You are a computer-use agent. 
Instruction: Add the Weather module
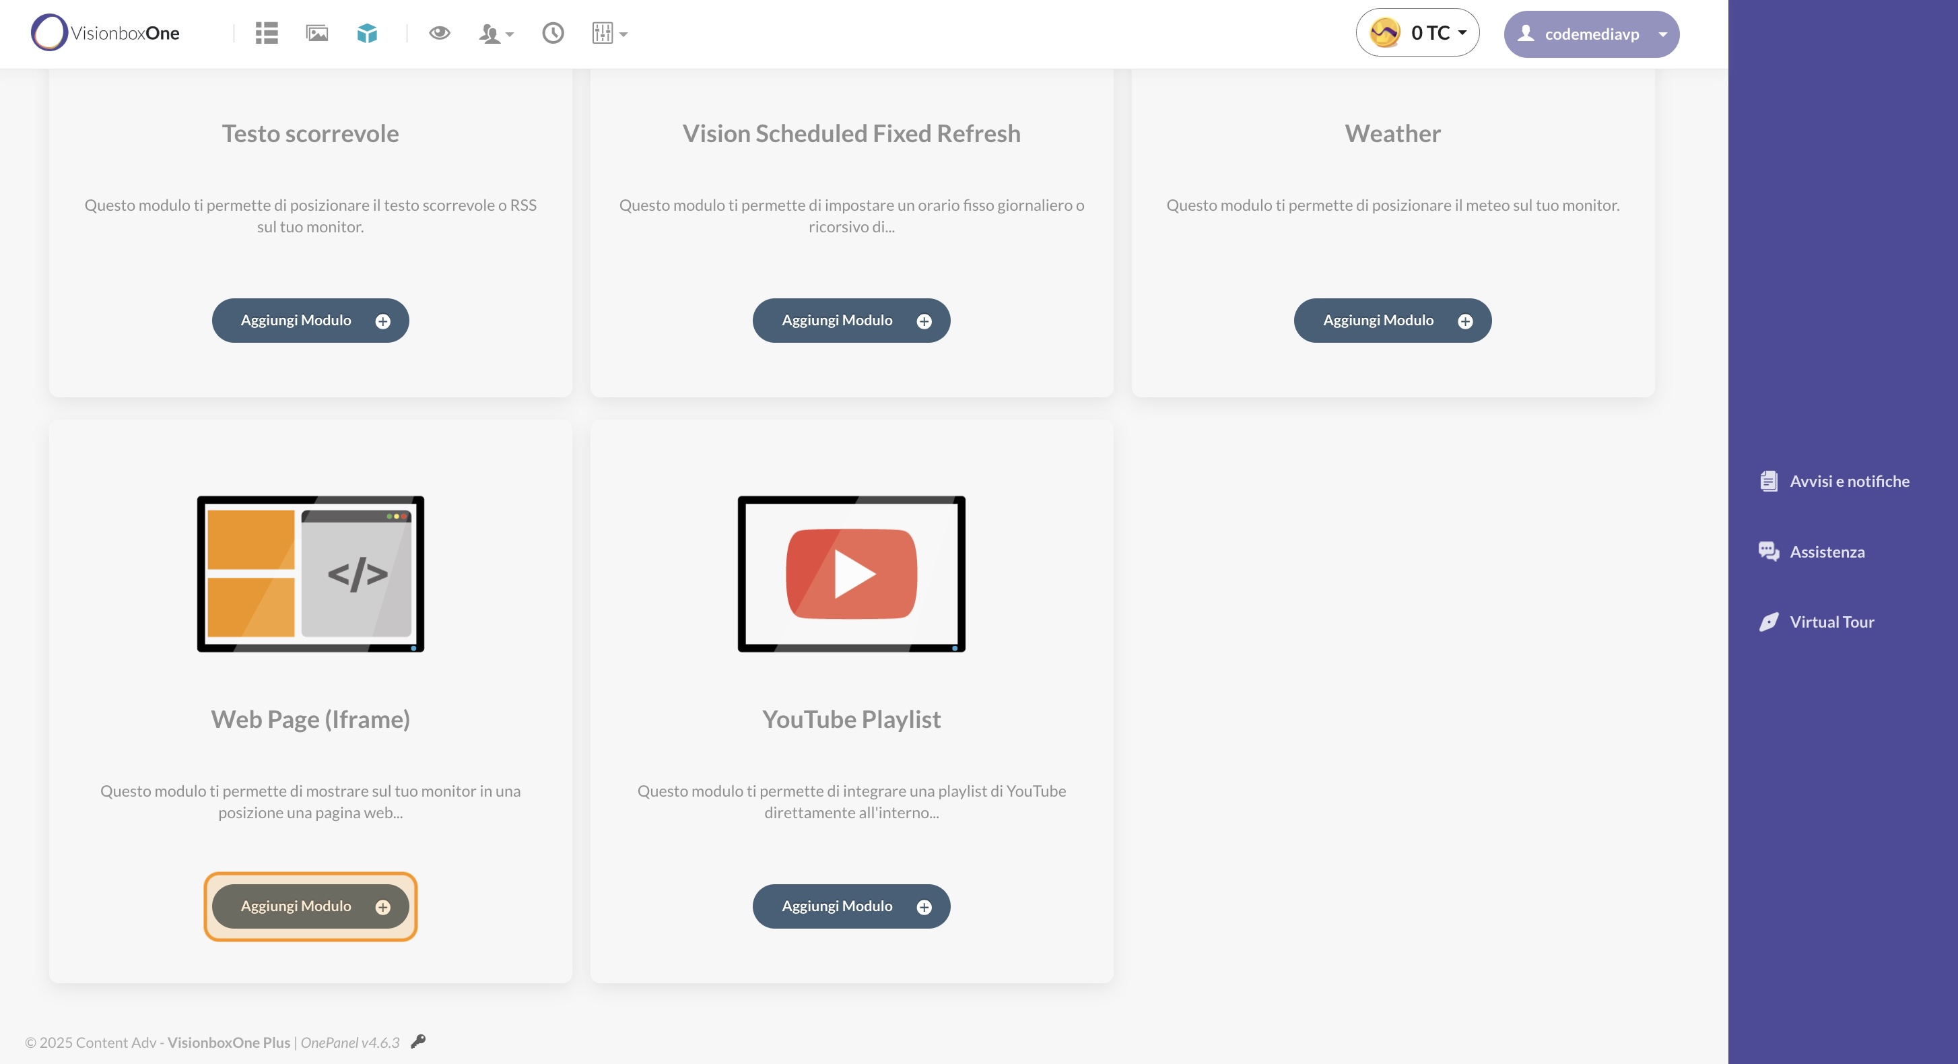pyautogui.click(x=1392, y=321)
